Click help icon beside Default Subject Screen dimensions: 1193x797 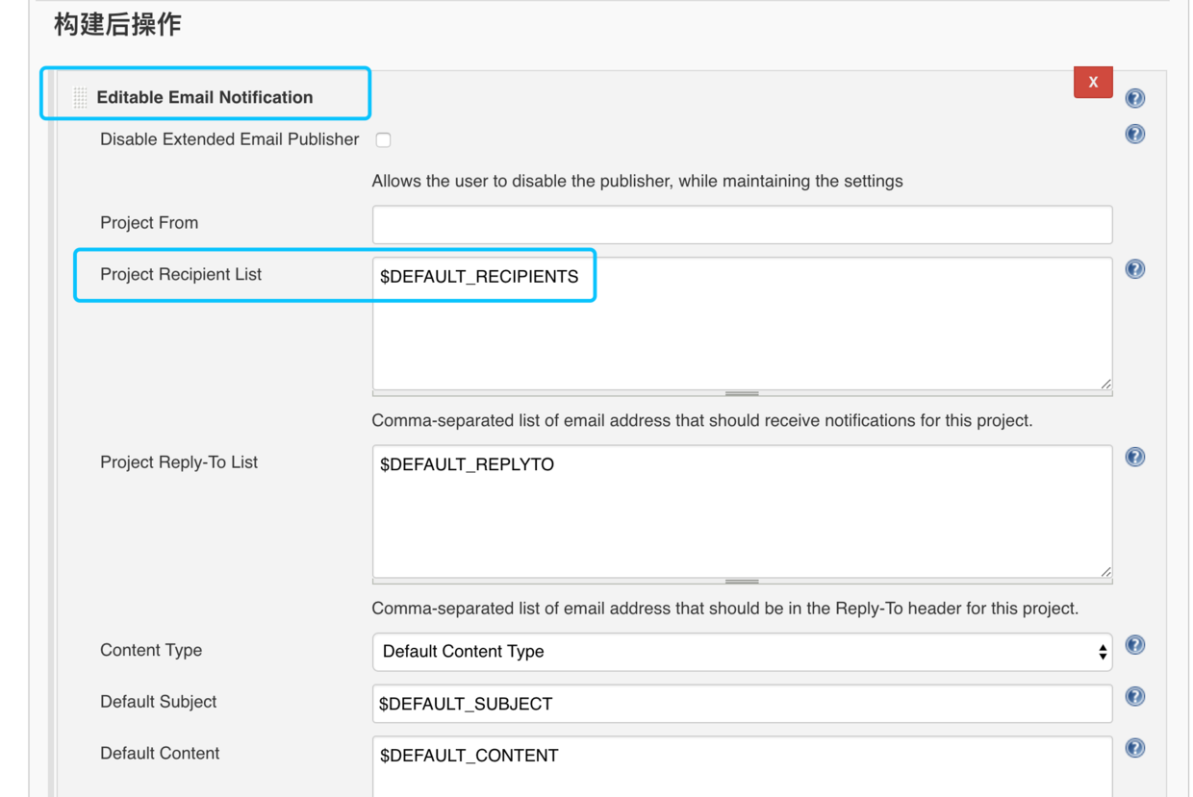click(x=1135, y=697)
